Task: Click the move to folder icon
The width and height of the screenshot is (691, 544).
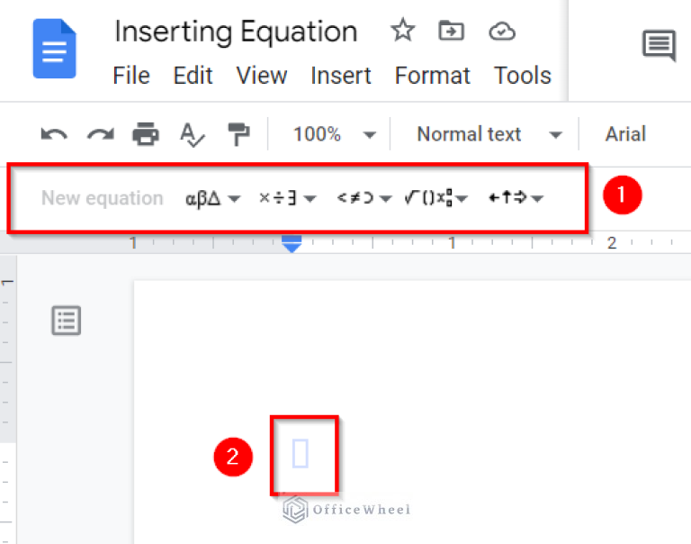Action: [x=451, y=32]
